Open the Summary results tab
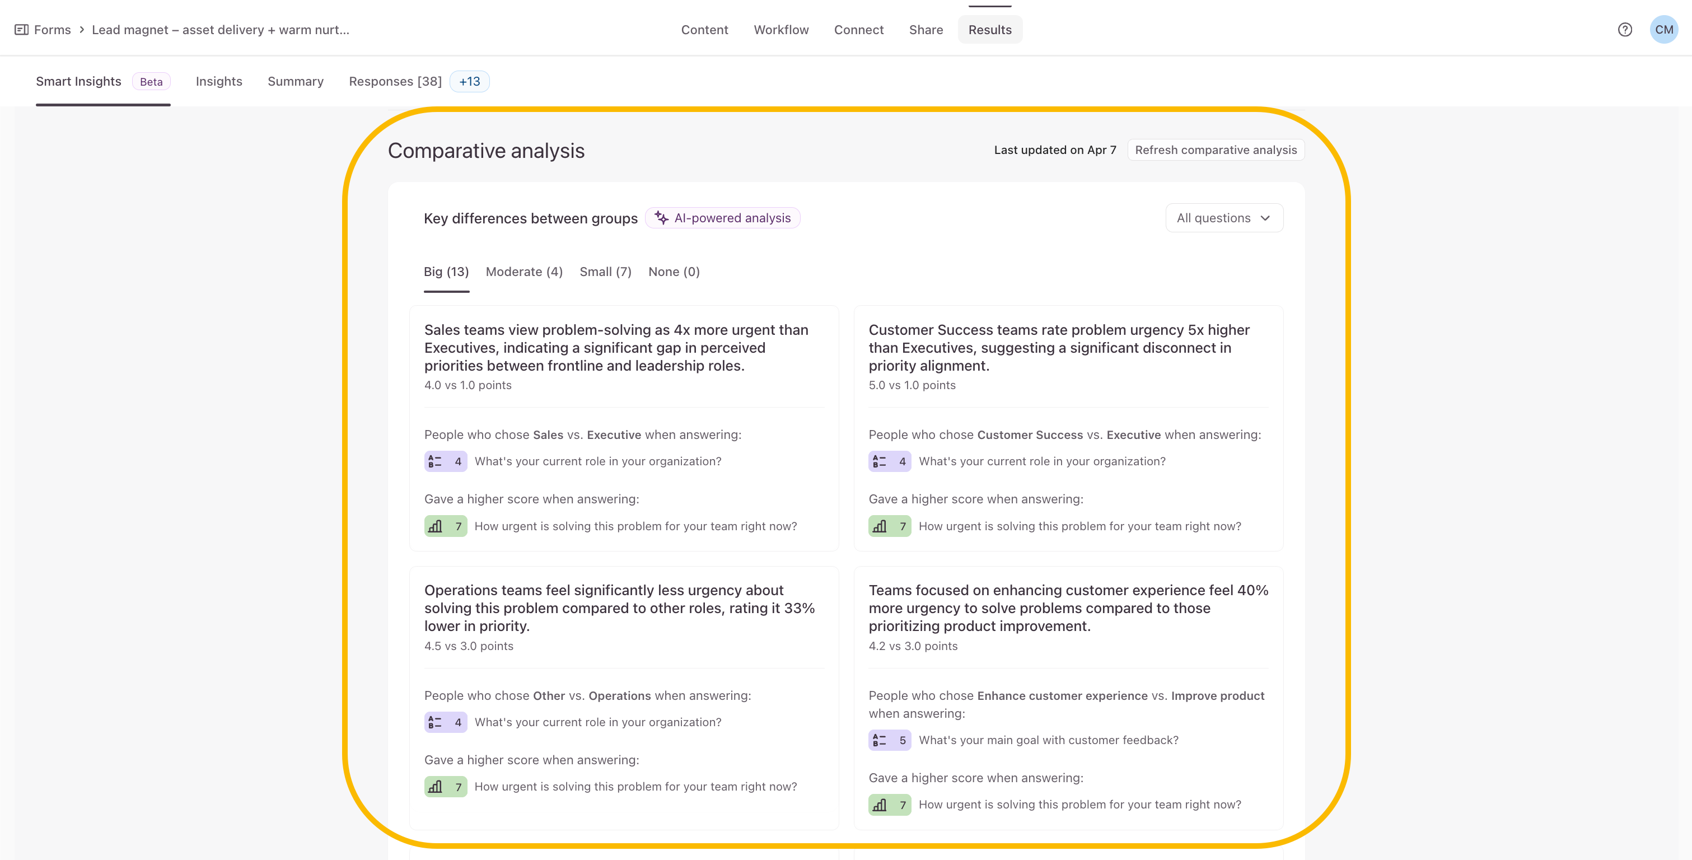This screenshot has height=860, width=1692. (x=295, y=82)
